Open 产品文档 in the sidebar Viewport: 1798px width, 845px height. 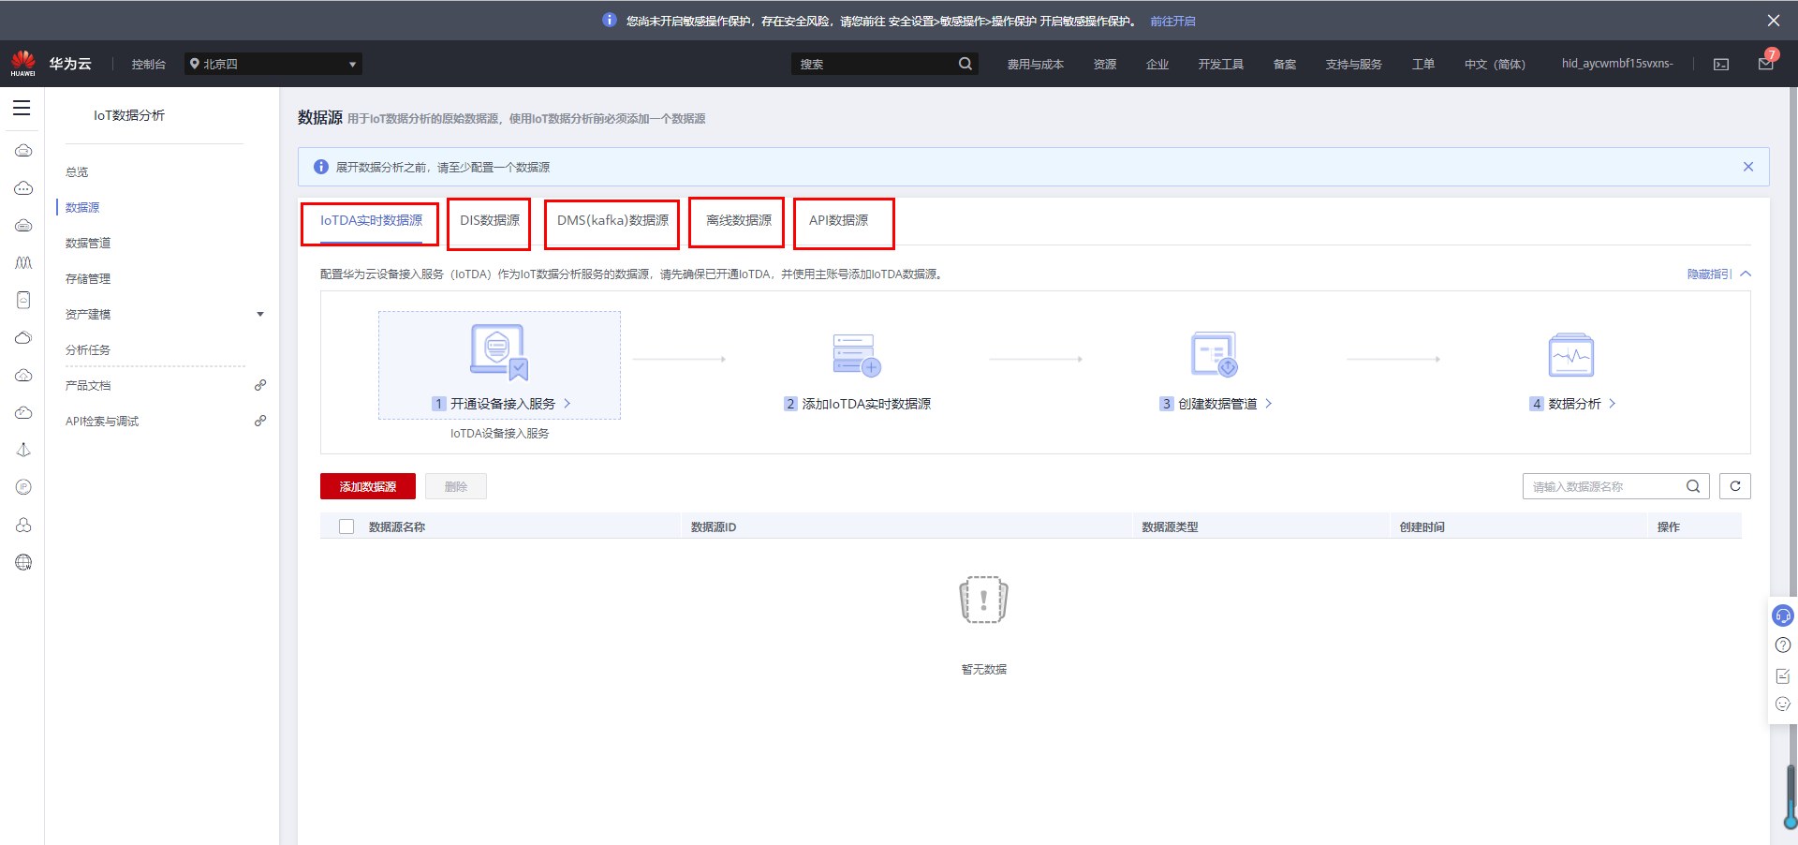point(88,385)
